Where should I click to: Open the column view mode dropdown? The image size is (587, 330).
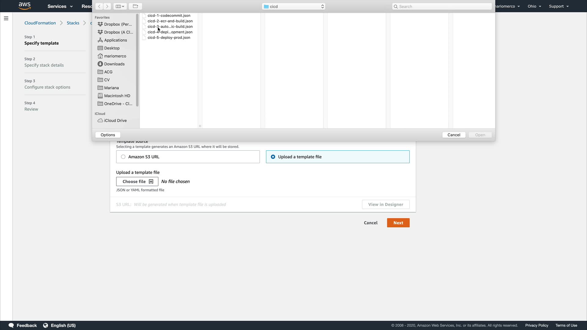[120, 6]
